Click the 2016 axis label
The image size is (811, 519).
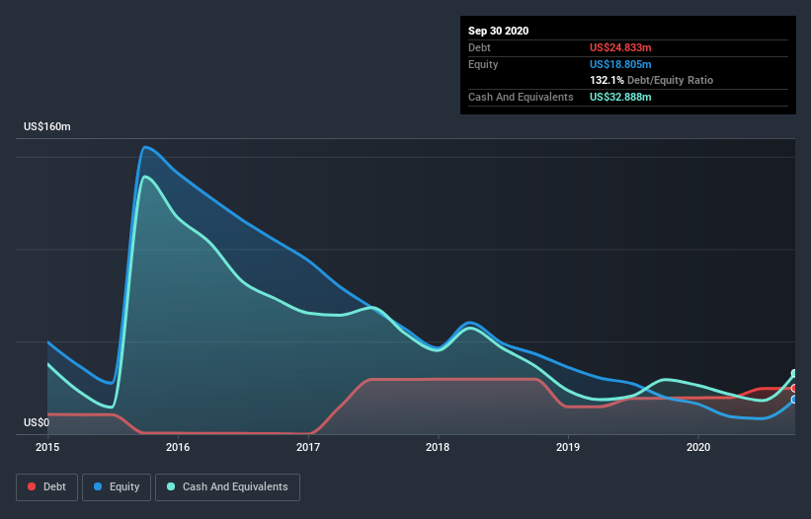click(178, 447)
